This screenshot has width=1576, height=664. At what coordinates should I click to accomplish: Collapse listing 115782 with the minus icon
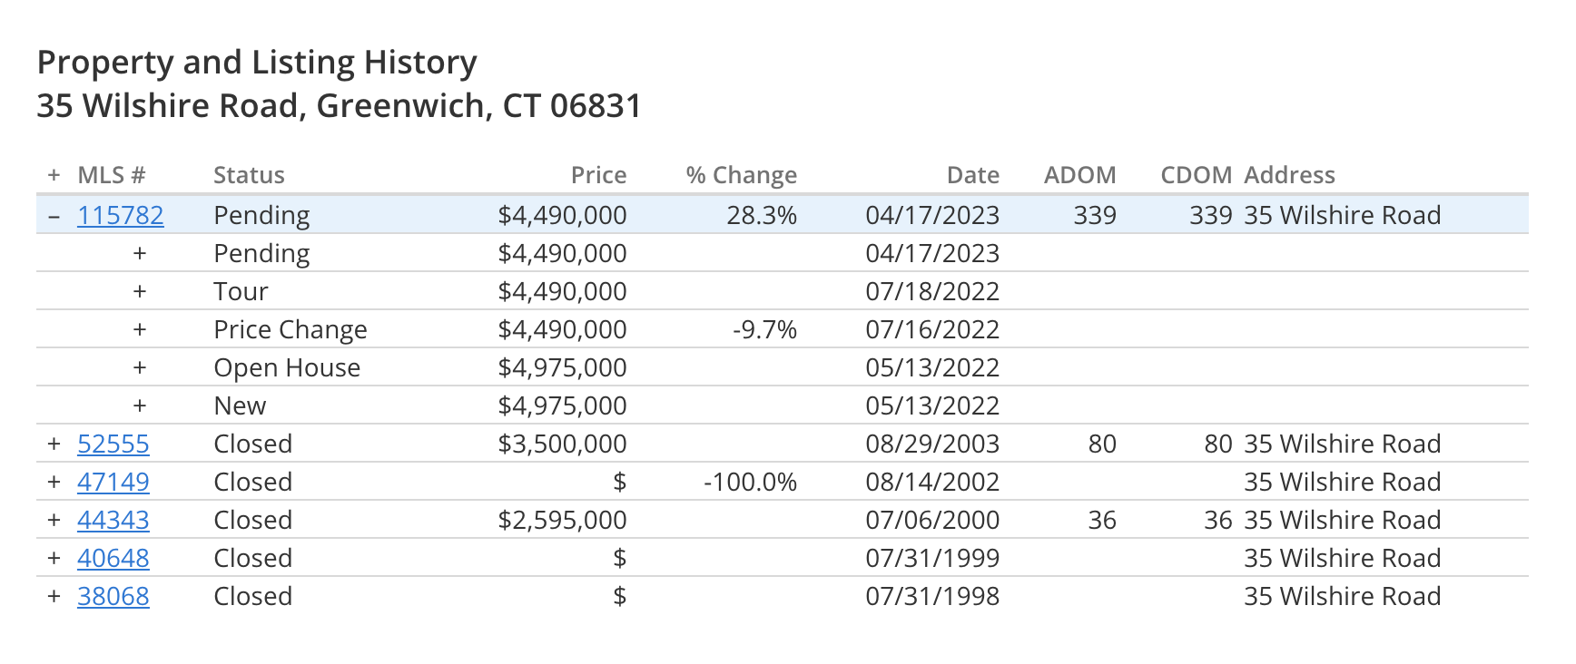point(54,216)
